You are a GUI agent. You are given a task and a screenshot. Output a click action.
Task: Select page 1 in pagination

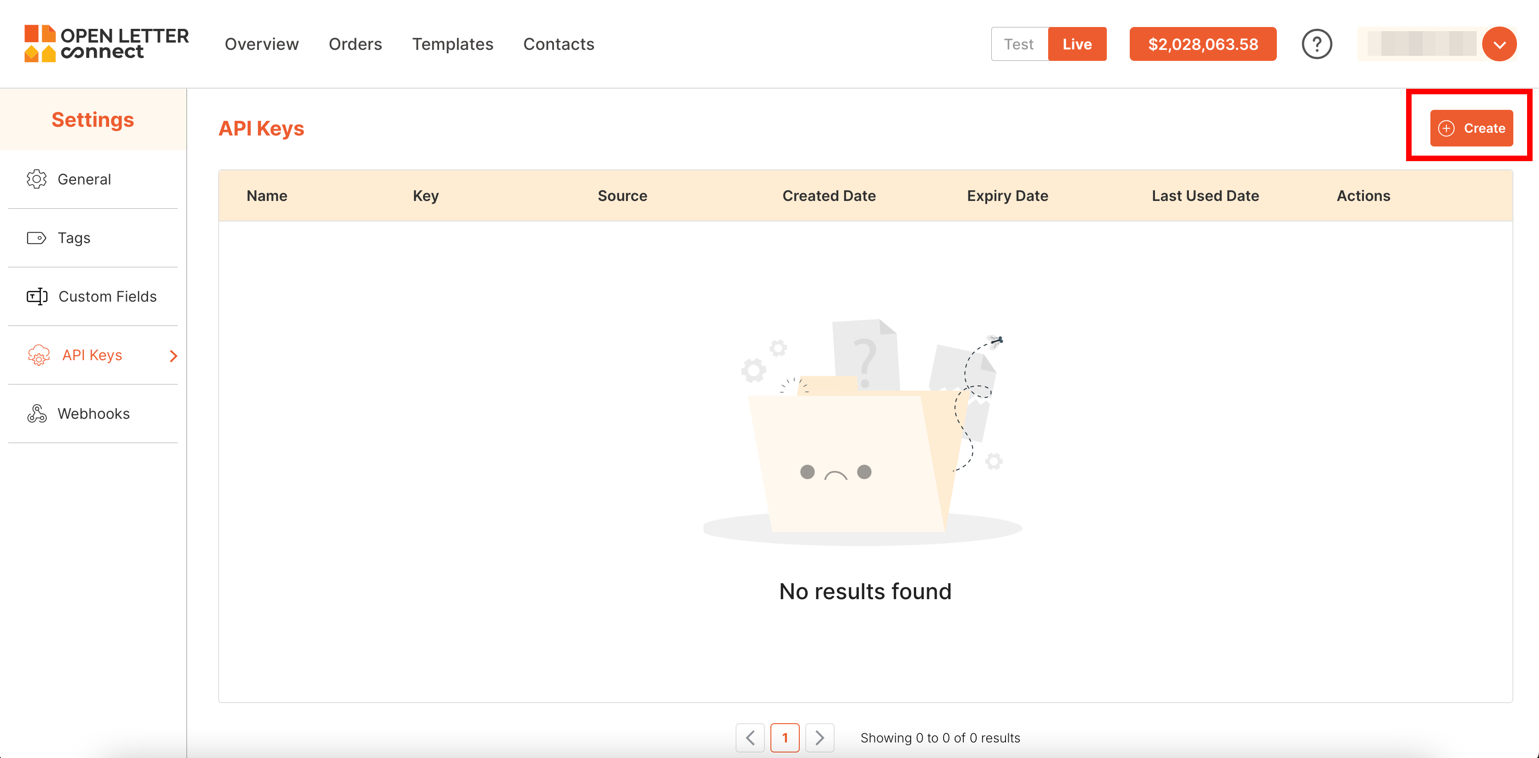click(785, 738)
